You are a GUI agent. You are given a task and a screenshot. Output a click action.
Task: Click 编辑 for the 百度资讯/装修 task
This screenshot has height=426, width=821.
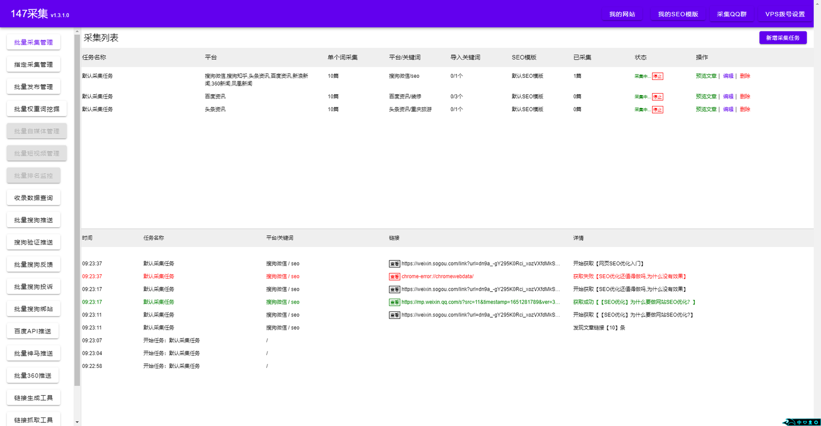pos(728,96)
